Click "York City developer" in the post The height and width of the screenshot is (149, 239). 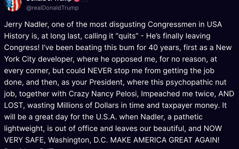tap(35, 59)
